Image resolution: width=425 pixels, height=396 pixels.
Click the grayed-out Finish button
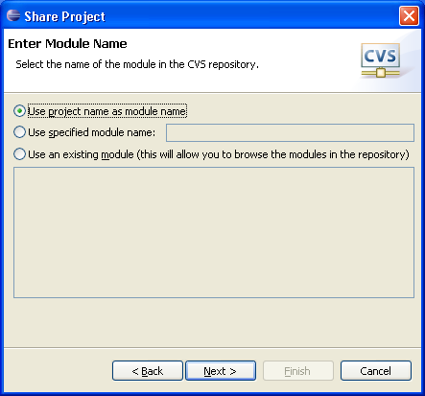point(297,371)
